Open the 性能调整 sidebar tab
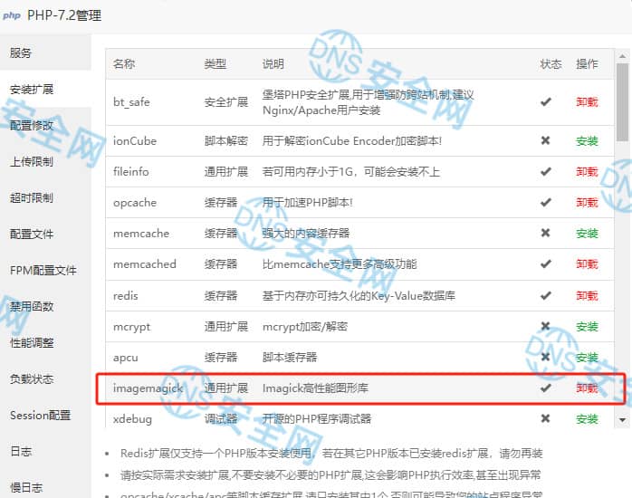 [45, 342]
